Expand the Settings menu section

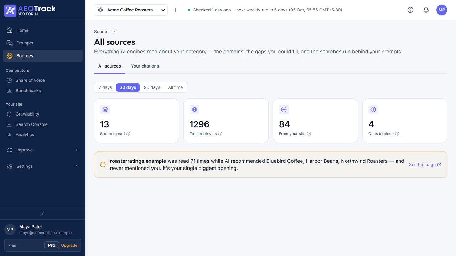coord(43,166)
